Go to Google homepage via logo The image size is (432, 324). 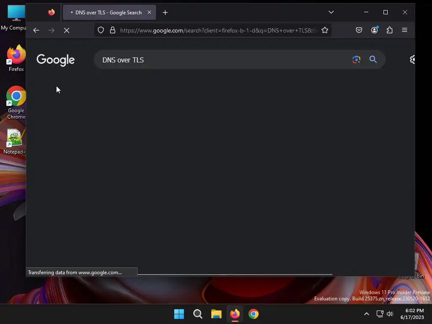point(56,60)
